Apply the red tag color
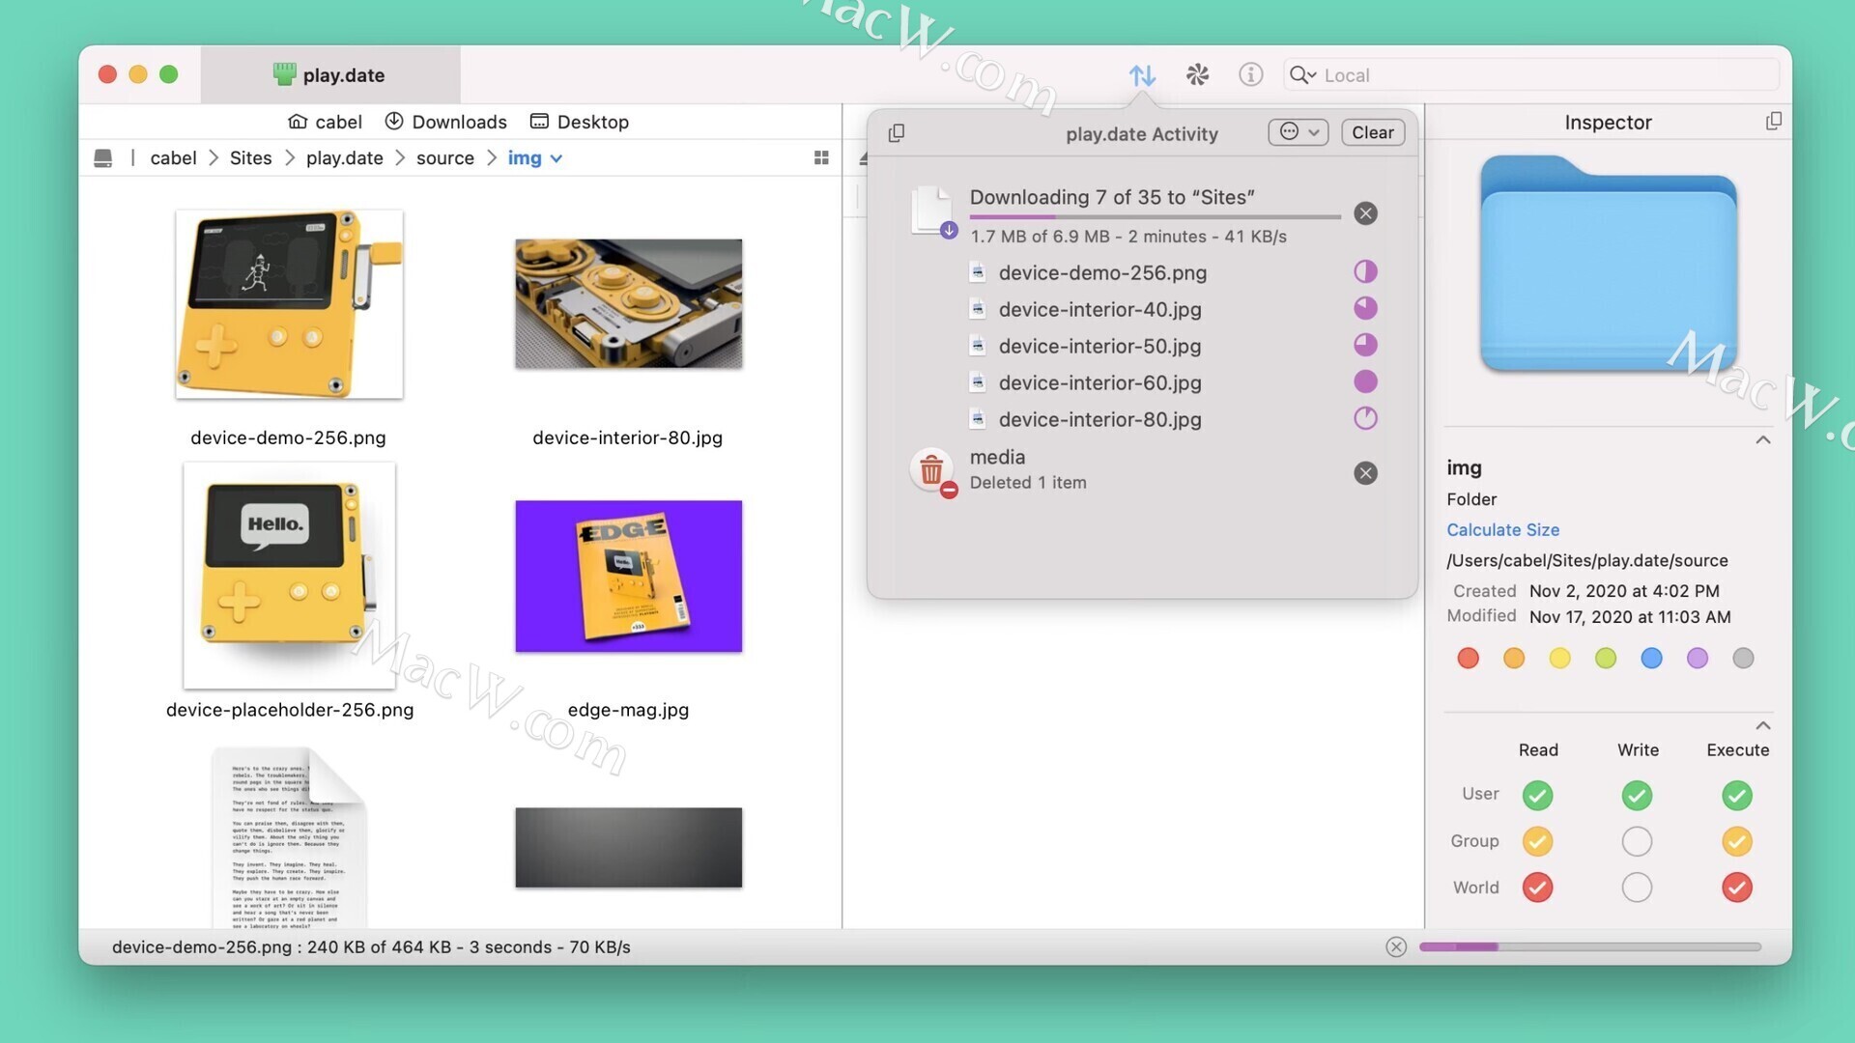 [x=1468, y=659]
